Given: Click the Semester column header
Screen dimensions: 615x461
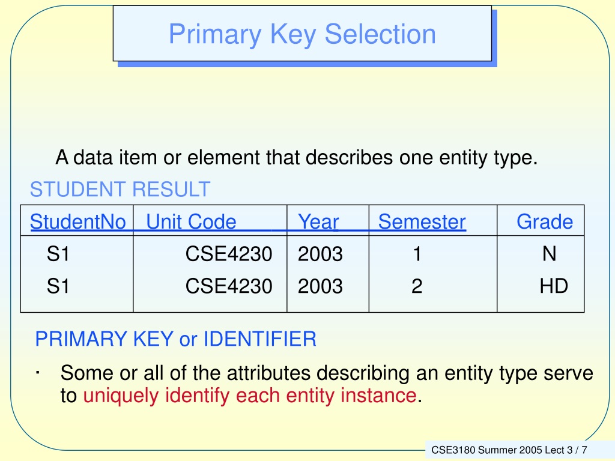Looking at the screenshot, I should point(422,221).
